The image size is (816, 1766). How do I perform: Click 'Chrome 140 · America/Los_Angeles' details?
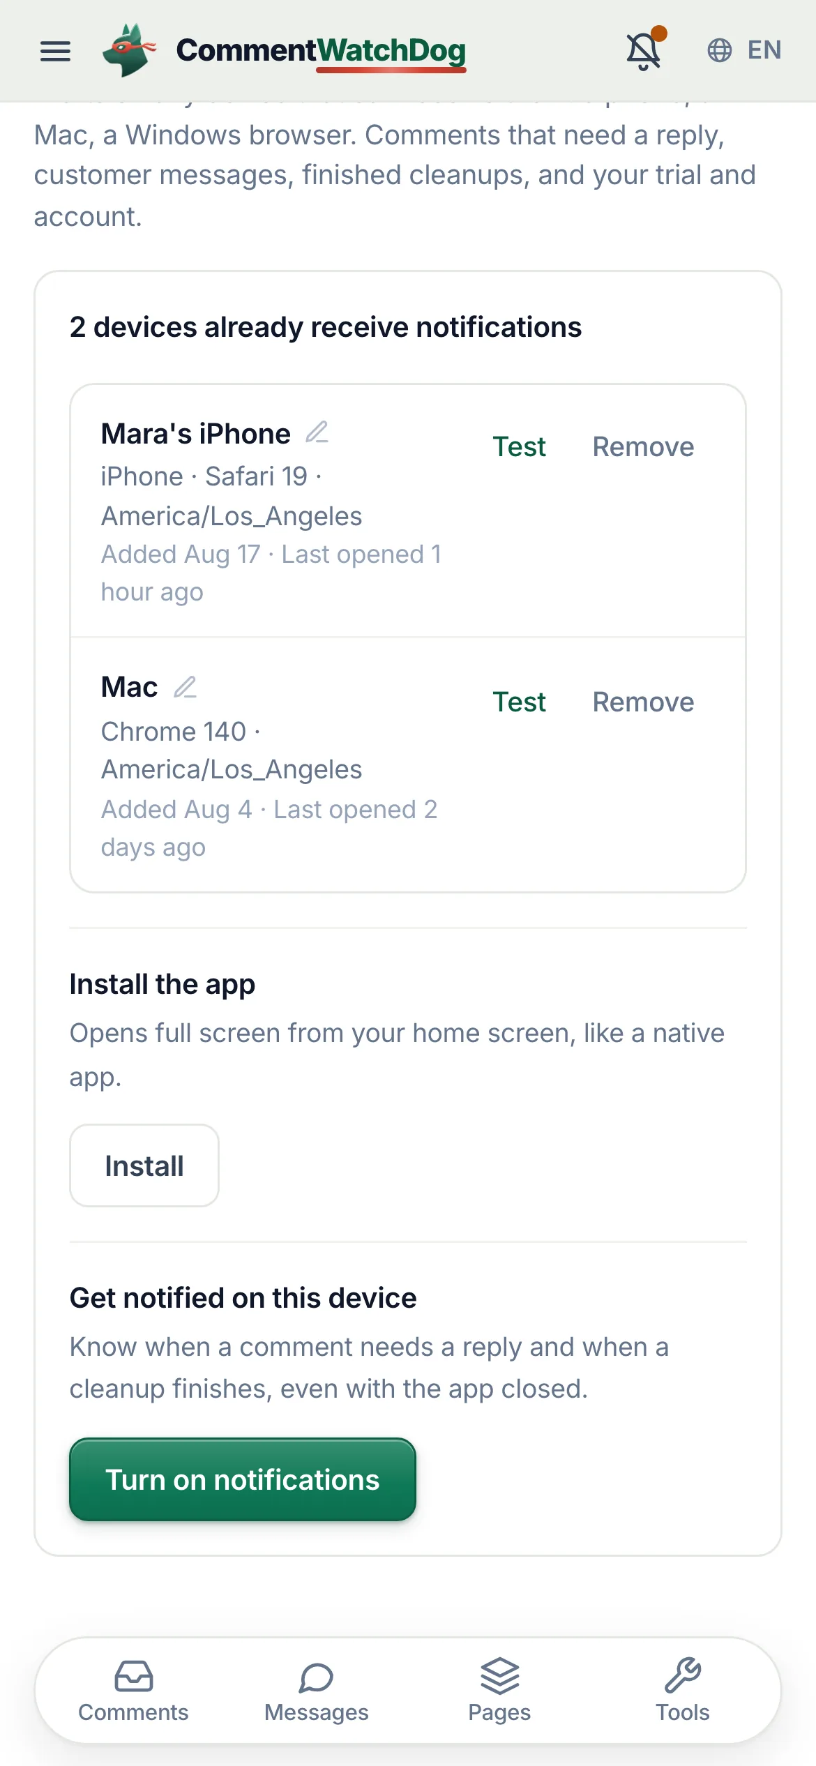pos(232,750)
